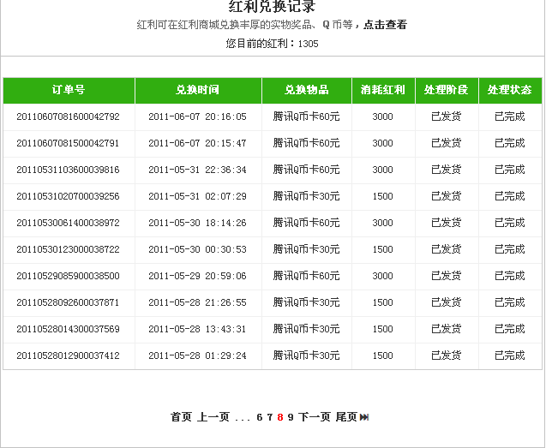Go to 上一页 previous page
The height and width of the screenshot is (448, 546).
213,416
